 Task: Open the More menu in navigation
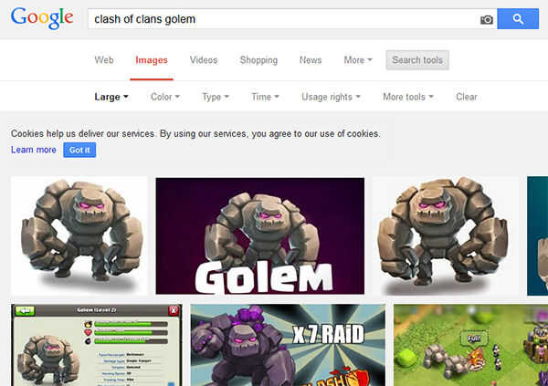coord(357,60)
